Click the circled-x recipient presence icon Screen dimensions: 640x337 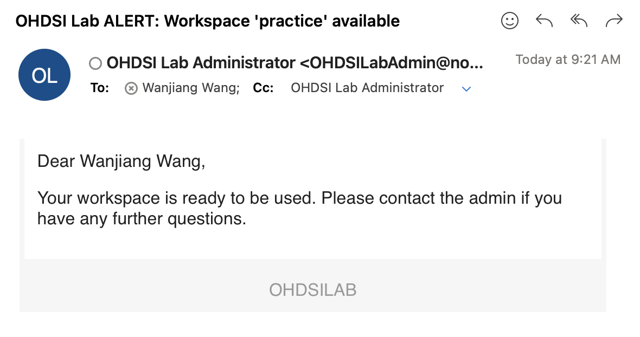point(130,88)
